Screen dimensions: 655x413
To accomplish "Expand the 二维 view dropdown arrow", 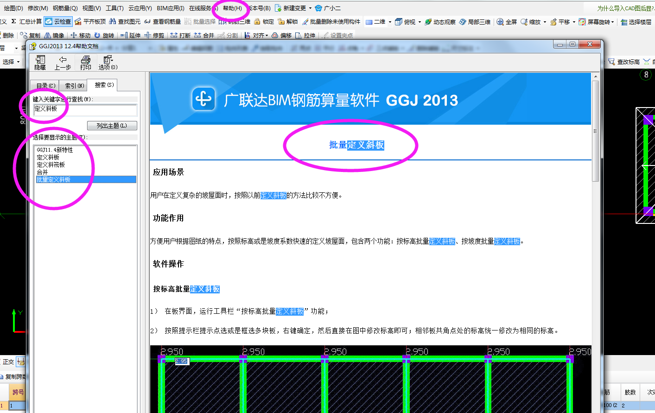I will (x=390, y=22).
